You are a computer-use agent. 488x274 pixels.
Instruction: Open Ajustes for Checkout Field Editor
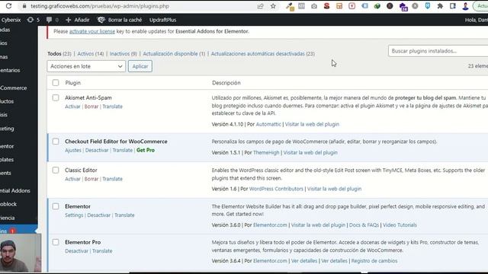(x=73, y=150)
